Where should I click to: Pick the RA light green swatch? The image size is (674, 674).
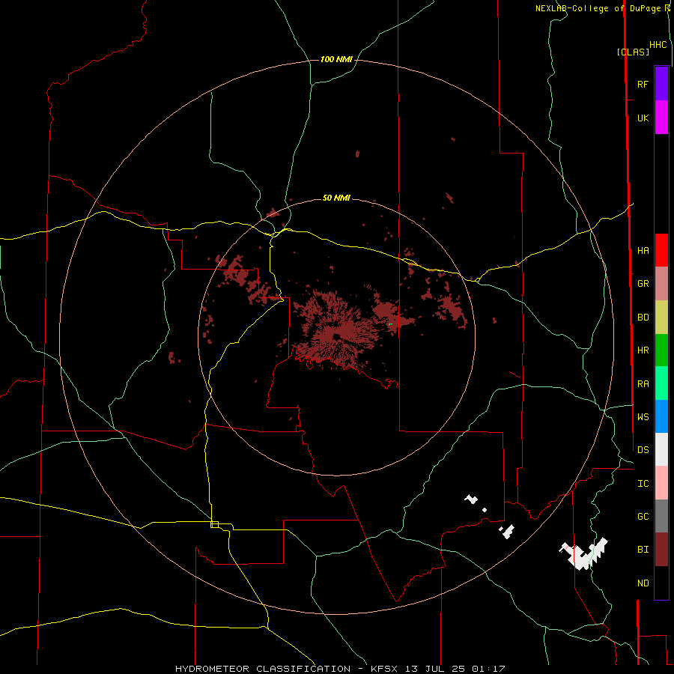coord(661,383)
